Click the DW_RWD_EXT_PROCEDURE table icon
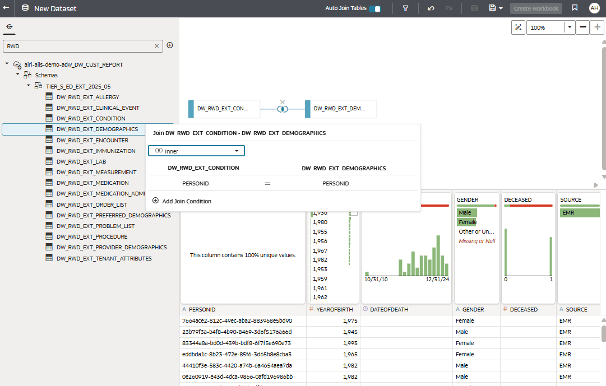This screenshot has height=386, width=606. click(x=49, y=236)
